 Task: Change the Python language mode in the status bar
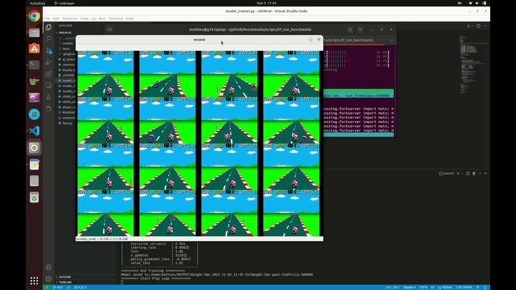pyautogui.click(x=447, y=287)
